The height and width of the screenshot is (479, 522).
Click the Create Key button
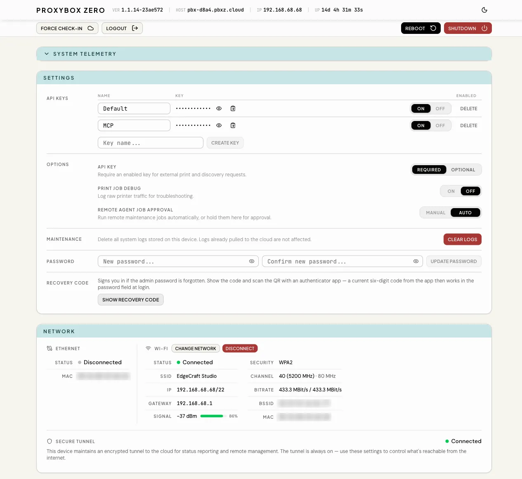point(225,143)
